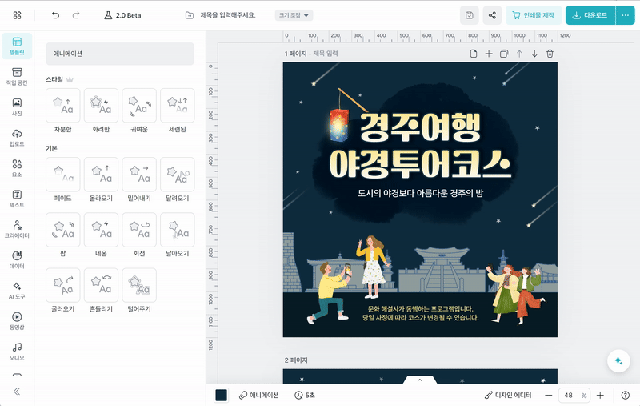Open the AI sparkle assistant button
This screenshot has width=640, height=406.
click(618, 360)
